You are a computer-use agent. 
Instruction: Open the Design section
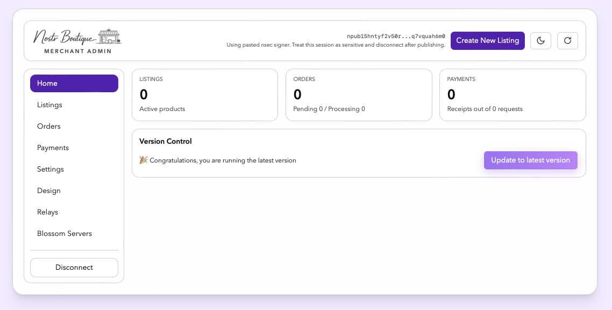tap(49, 190)
